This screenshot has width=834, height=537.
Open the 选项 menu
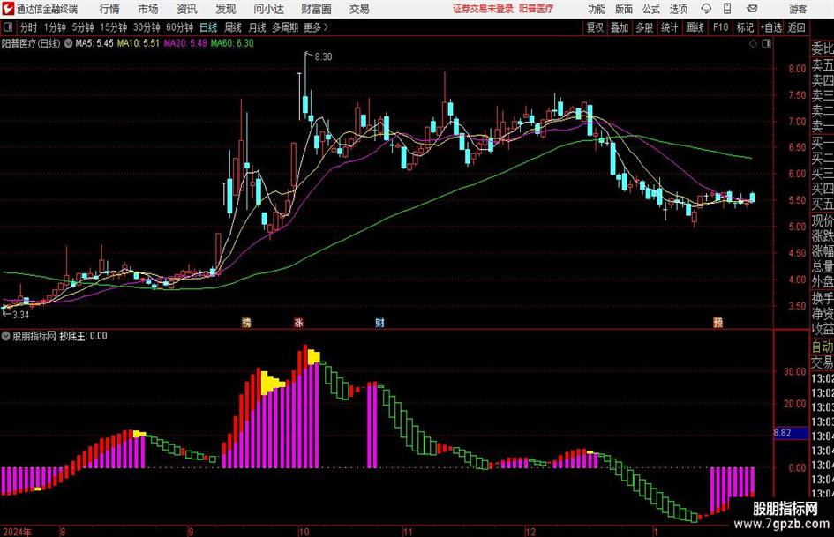tap(678, 9)
